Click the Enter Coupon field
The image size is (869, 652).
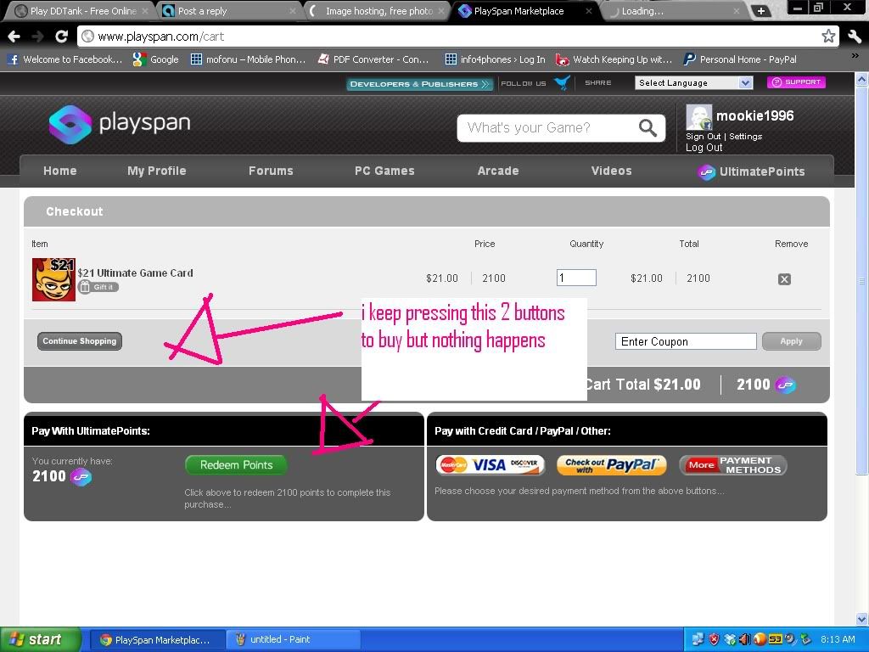(686, 341)
